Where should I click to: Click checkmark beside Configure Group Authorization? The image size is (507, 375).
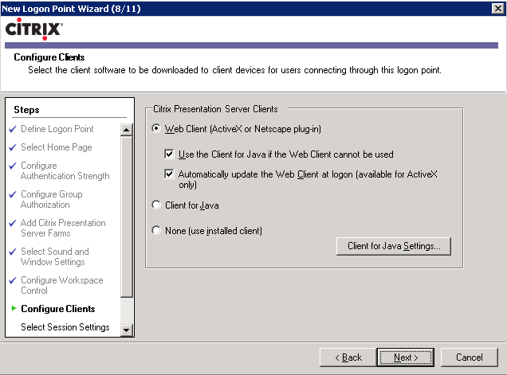[x=13, y=194]
